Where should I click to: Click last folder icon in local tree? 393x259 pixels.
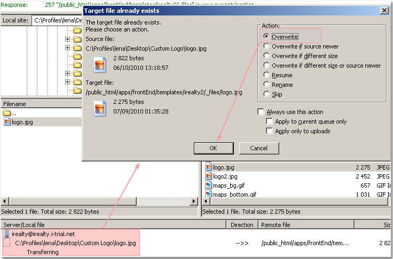[77, 91]
